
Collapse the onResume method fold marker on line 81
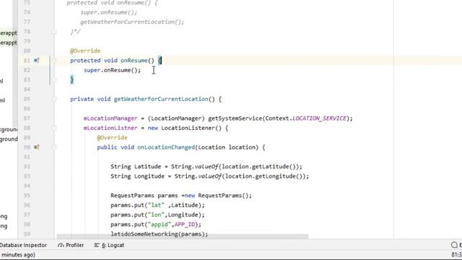tap(54, 61)
